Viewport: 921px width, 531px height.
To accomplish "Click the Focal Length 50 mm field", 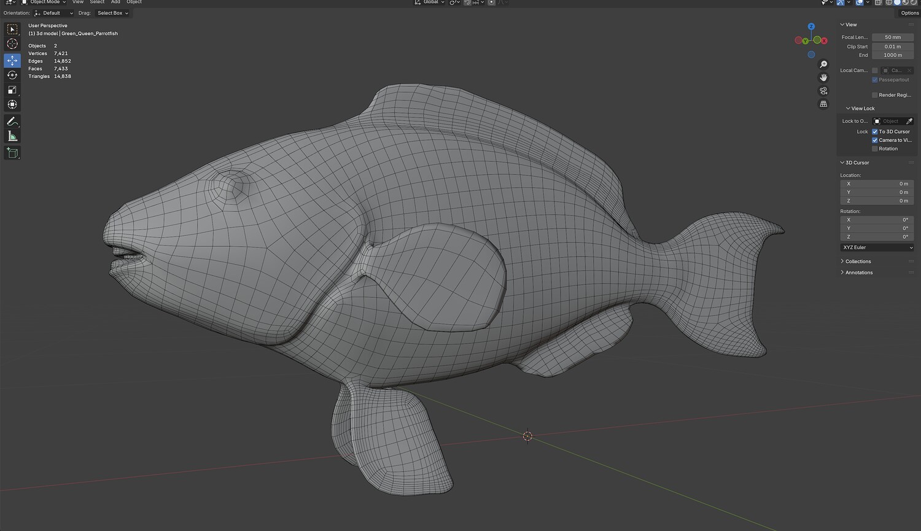I will click(893, 37).
